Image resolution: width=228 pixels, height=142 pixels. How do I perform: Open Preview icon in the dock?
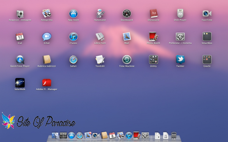pos(121,135)
